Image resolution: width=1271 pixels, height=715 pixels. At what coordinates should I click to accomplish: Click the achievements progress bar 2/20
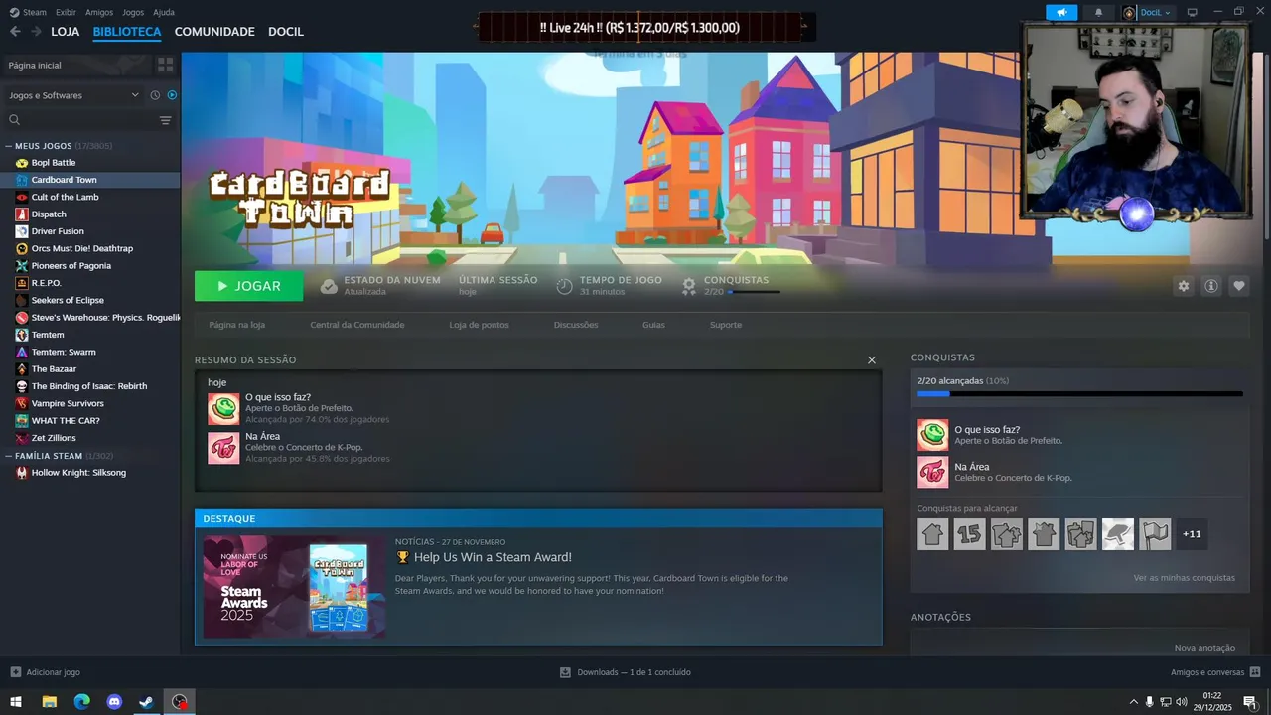pos(1079,394)
